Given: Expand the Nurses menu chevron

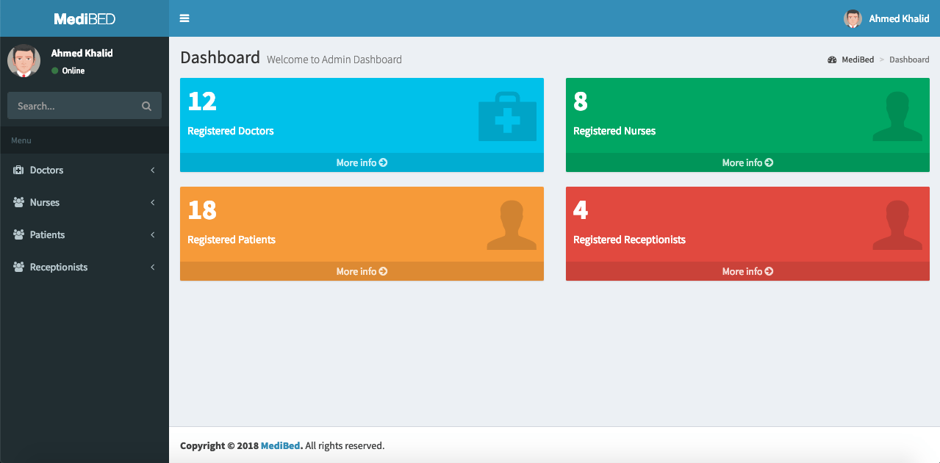Looking at the screenshot, I should tap(153, 203).
